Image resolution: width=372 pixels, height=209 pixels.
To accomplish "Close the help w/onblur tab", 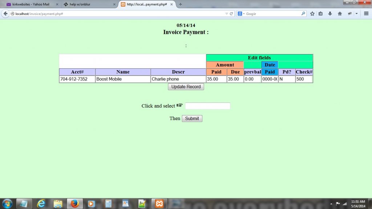I will pos(114,4).
